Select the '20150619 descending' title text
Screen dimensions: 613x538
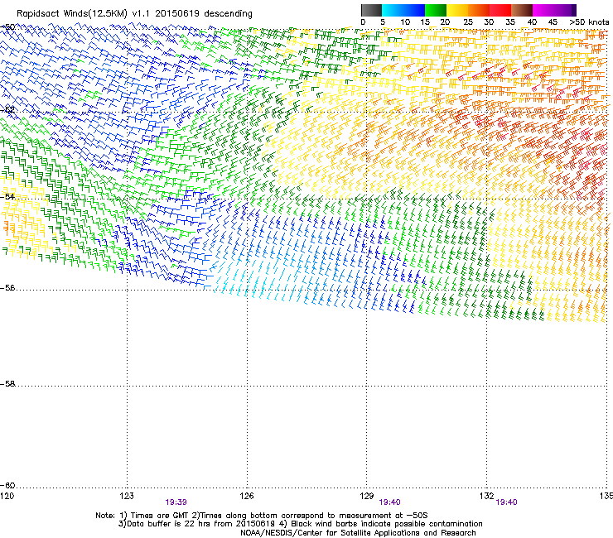(204, 14)
